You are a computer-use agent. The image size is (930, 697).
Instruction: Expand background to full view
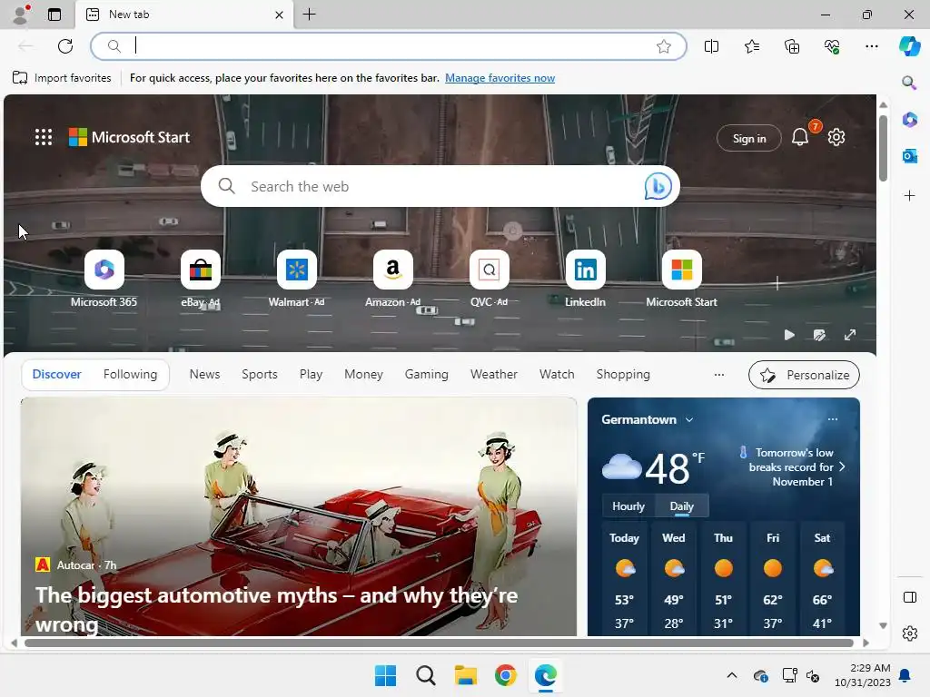coord(850,336)
